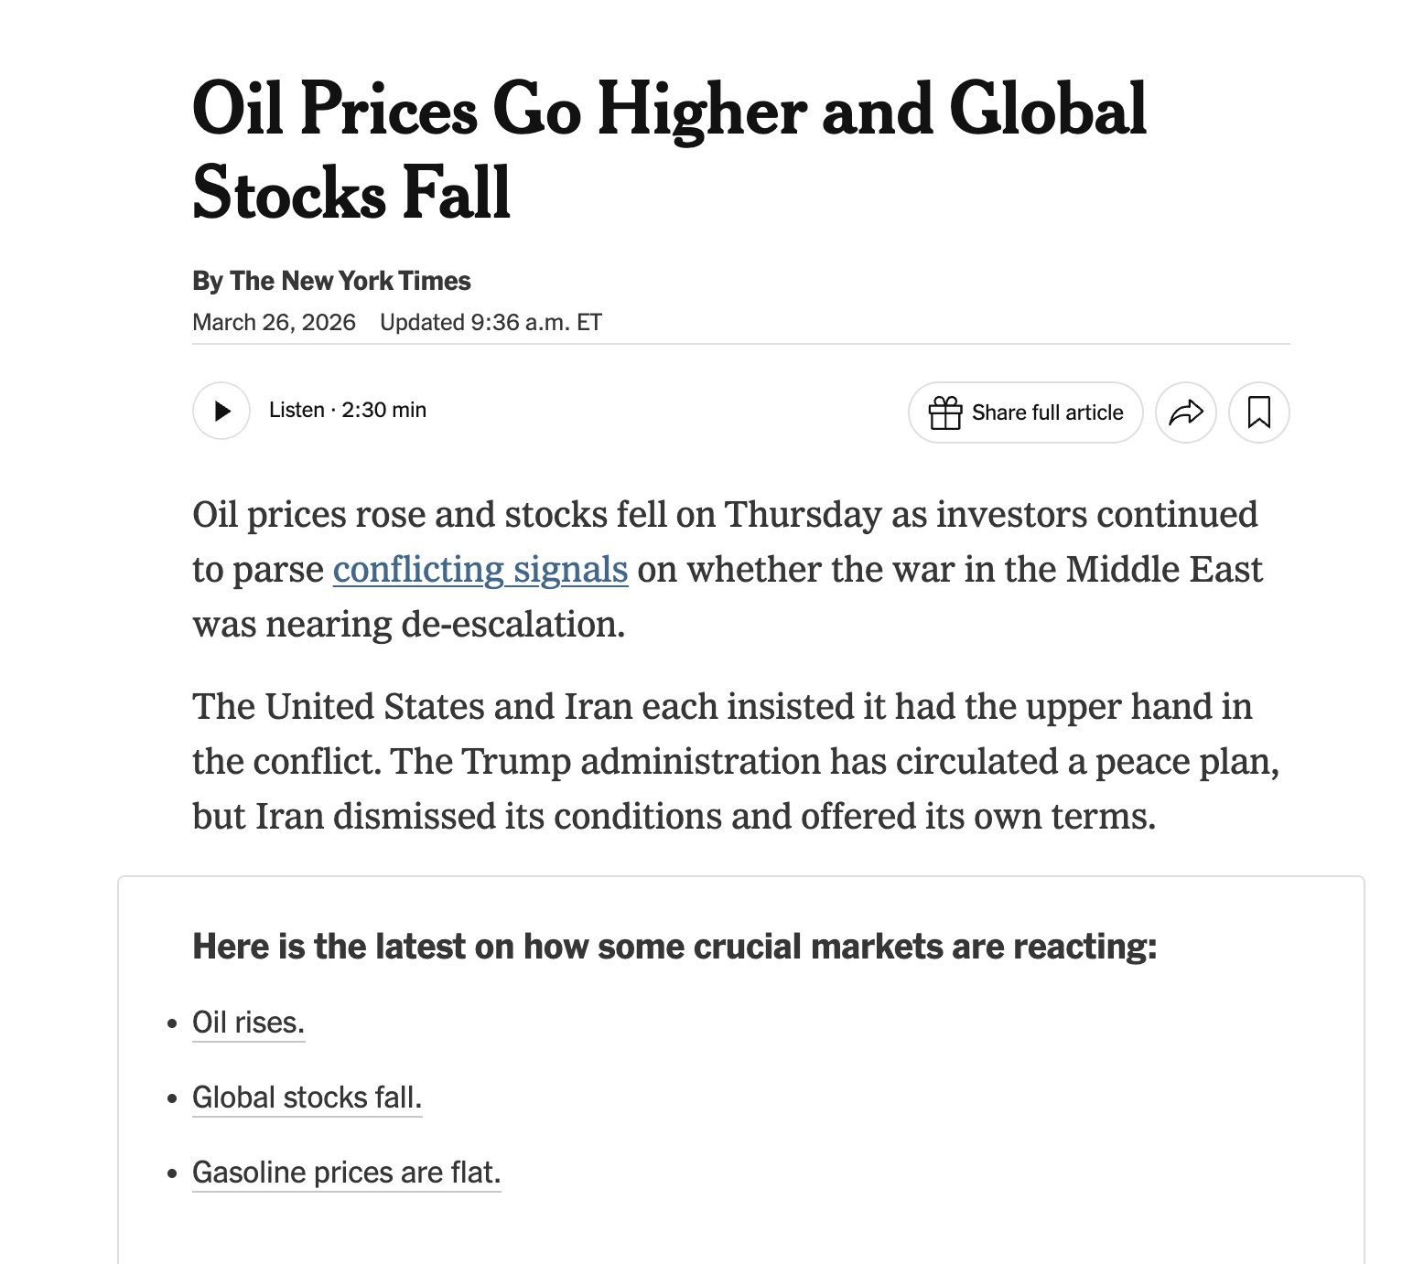Click the bullet point beside Oil rises
The width and height of the screenshot is (1424, 1264).
(x=172, y=1023)
